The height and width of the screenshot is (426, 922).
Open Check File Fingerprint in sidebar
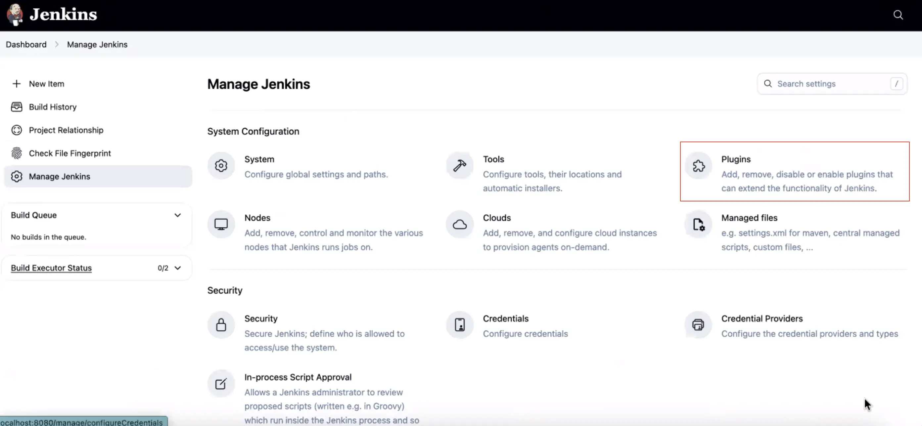[98, 153]
